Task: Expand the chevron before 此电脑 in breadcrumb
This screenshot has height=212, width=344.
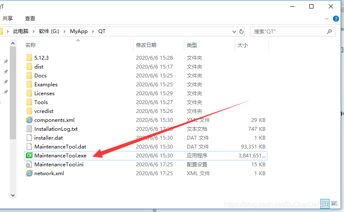Action: [8, 32]
